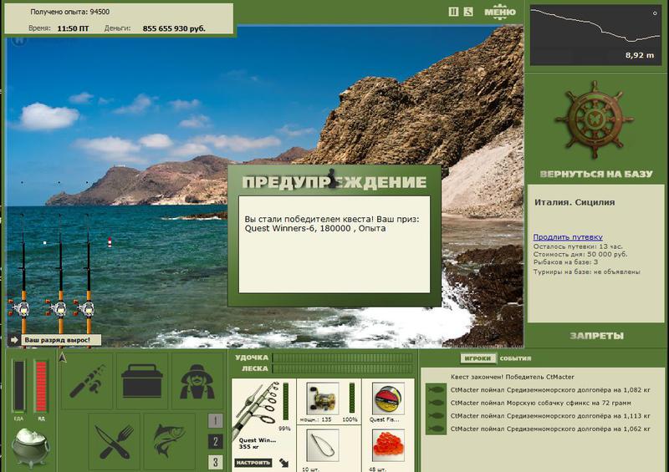Image resolution: width=669 pixels, height=472 pixels.
Task: Click the time display 11:50 ПТ
Action: [x=73, y=28]
